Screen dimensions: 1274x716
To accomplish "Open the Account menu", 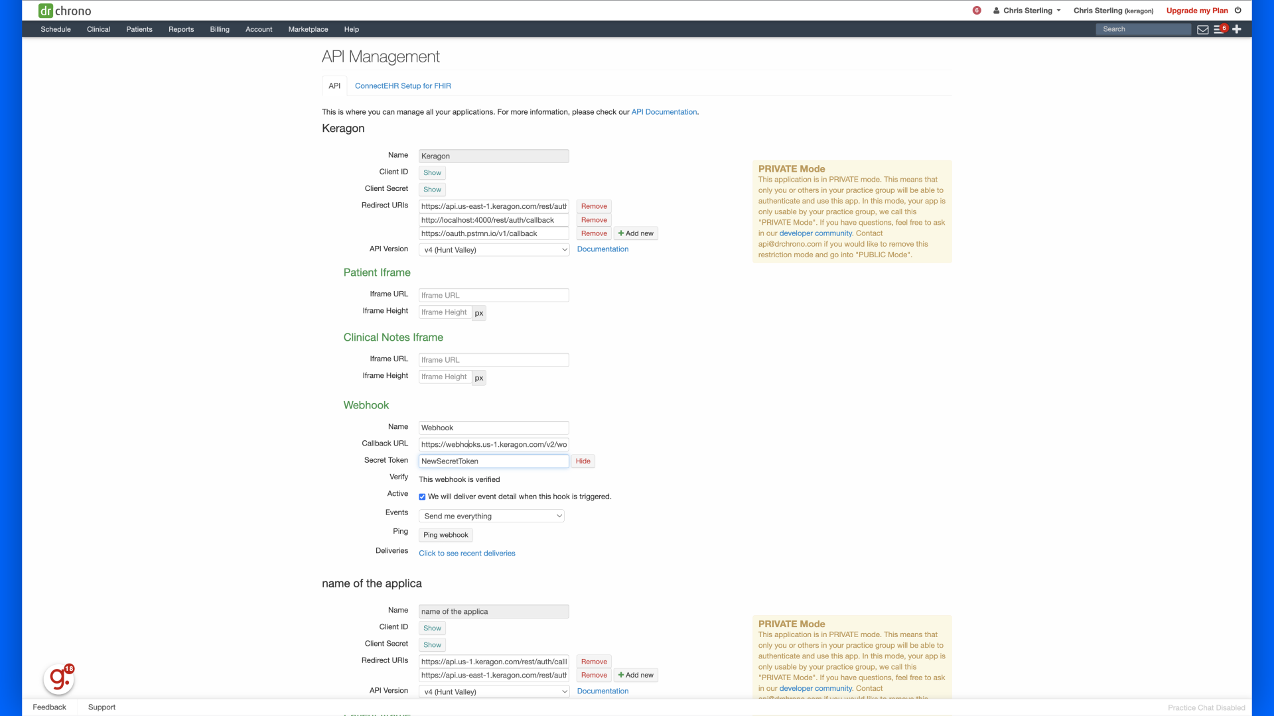I will 259,29.
